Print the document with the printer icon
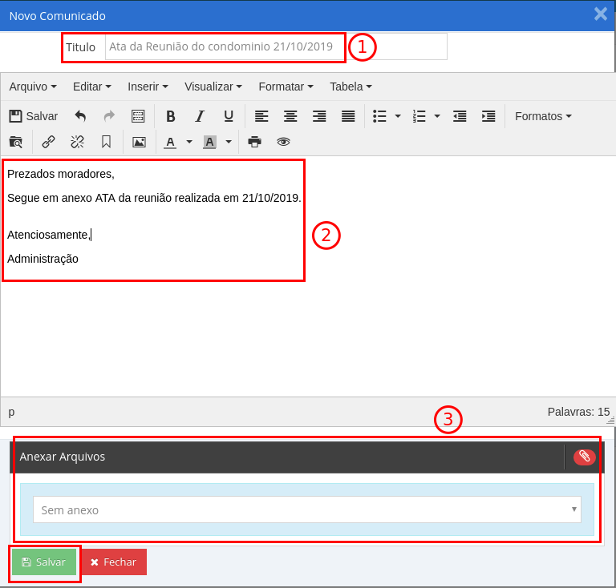 coord(255,142)
